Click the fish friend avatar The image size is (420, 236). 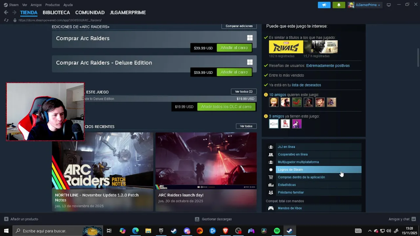click(274, 124)
